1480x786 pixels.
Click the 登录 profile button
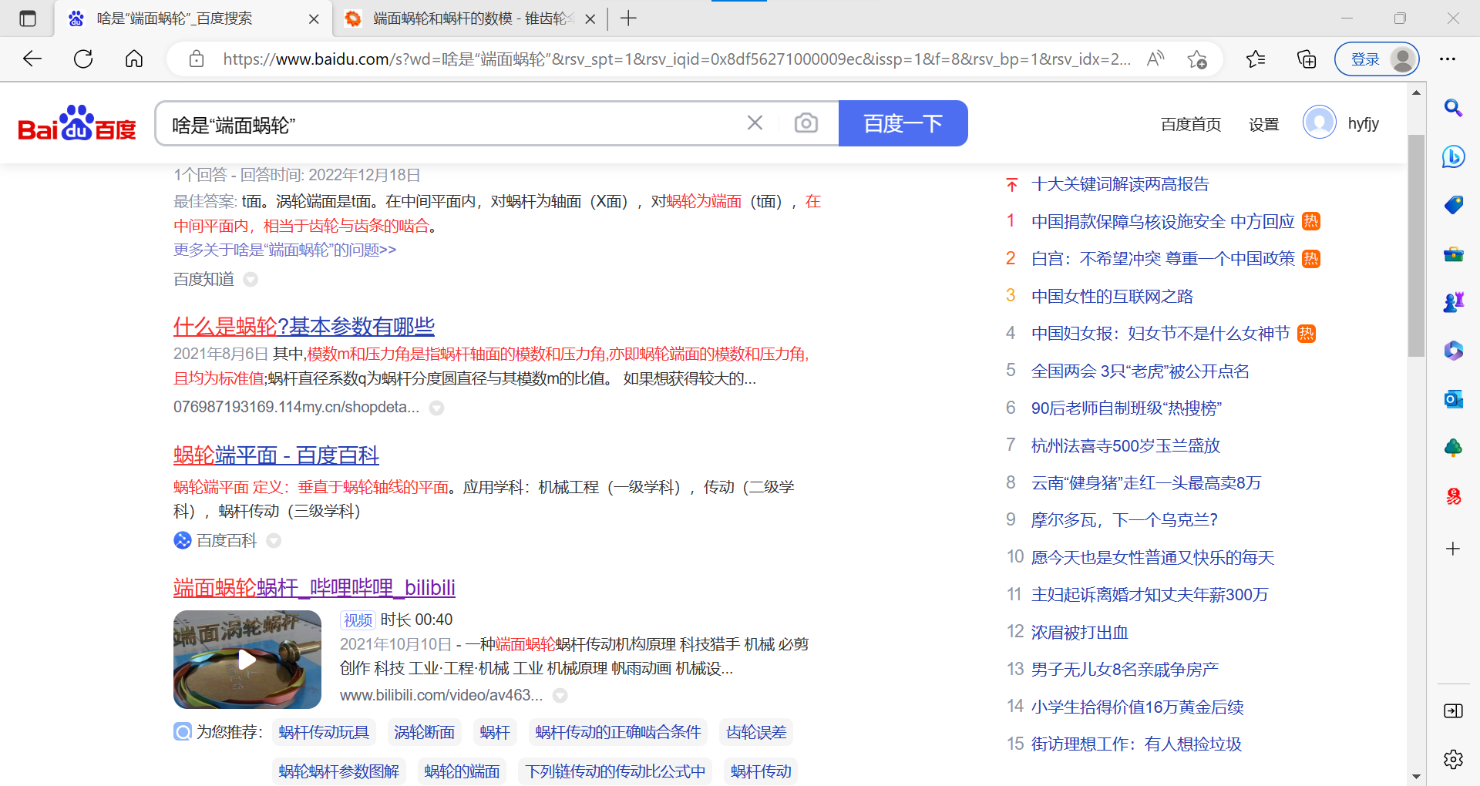(x=1377, y=59)
